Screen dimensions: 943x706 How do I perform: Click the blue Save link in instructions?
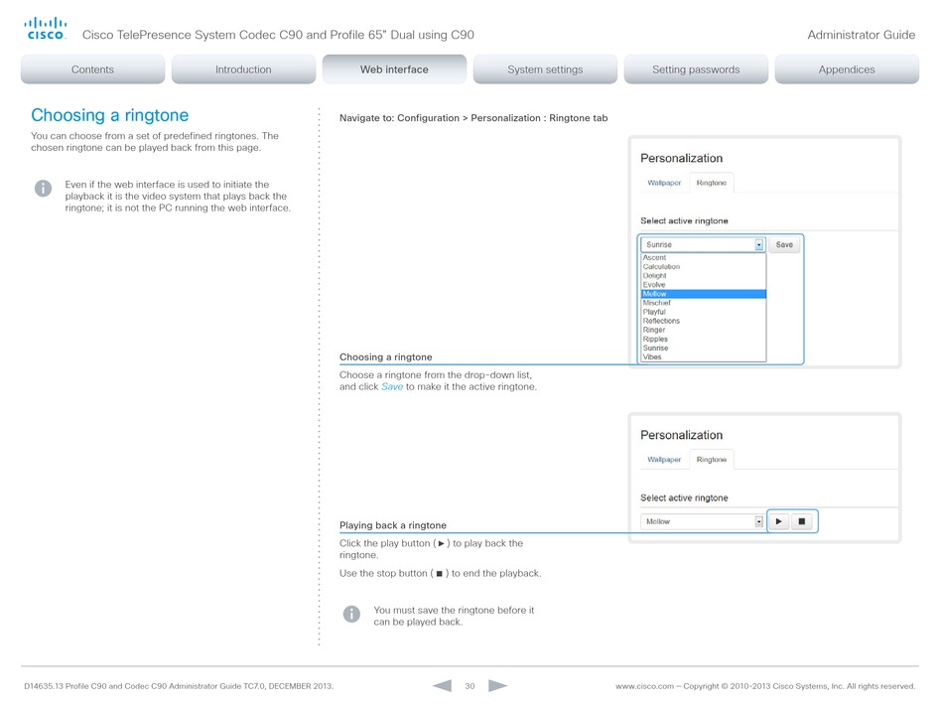(392, 386)
